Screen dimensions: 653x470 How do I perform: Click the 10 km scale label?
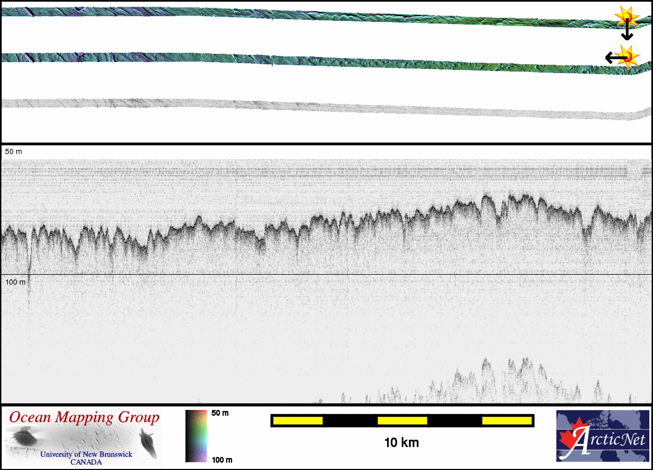(x=401, y=443)
